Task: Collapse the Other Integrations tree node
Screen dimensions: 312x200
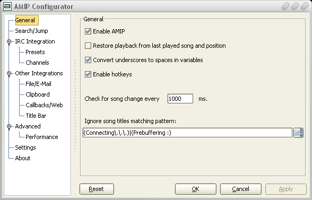Action: tap(9, 73)
